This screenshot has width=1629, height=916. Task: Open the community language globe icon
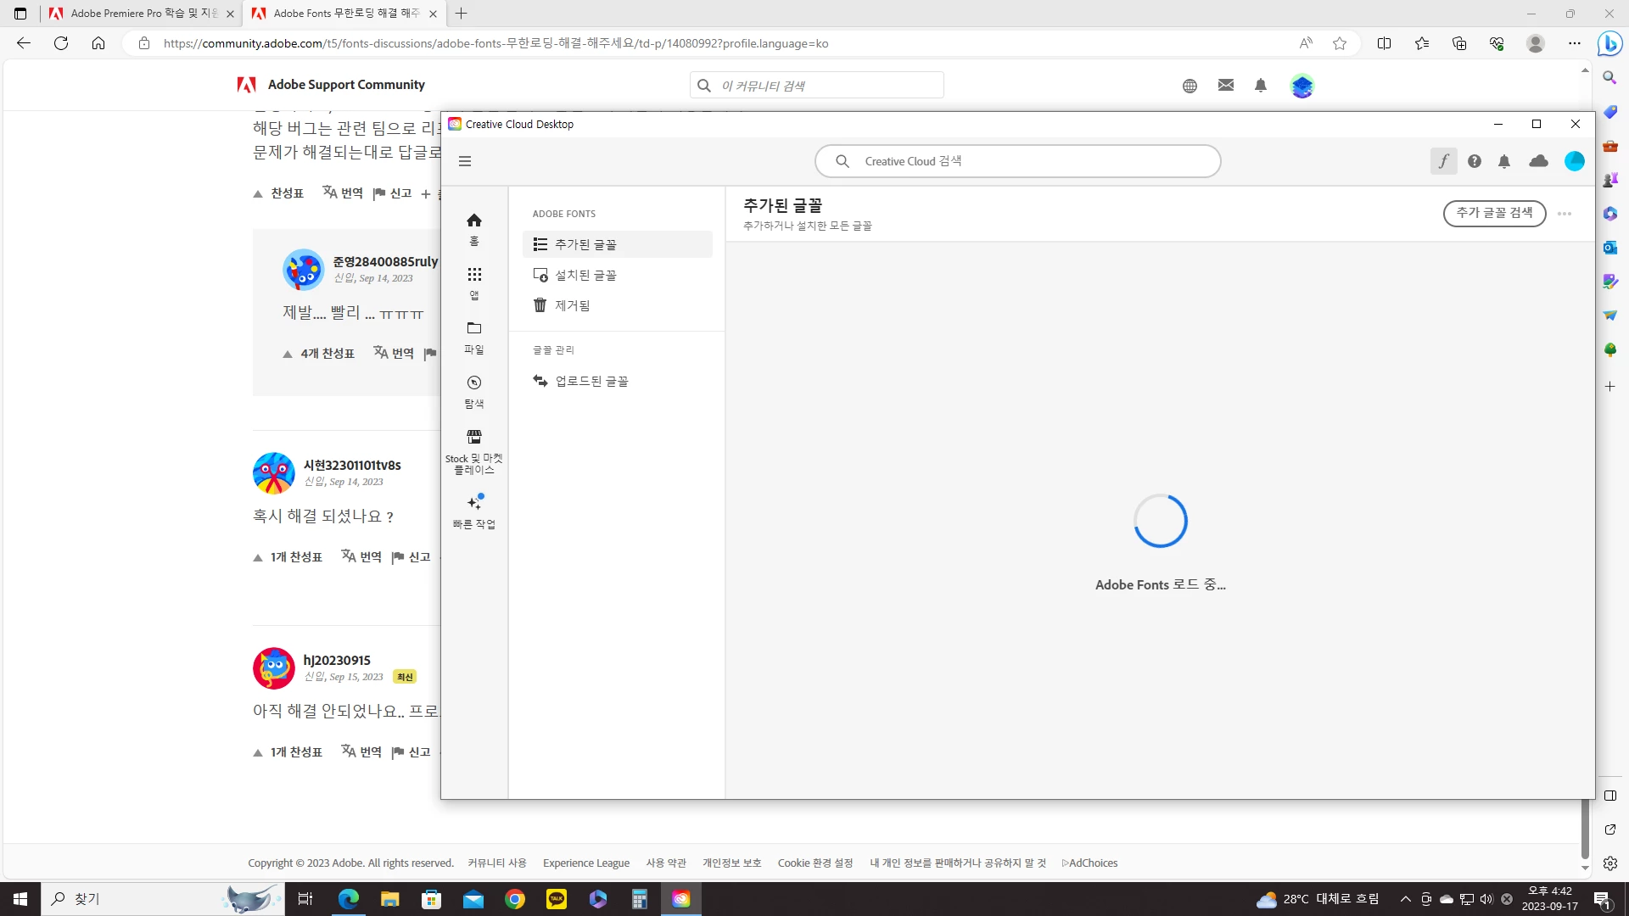tap(1190, 86)
